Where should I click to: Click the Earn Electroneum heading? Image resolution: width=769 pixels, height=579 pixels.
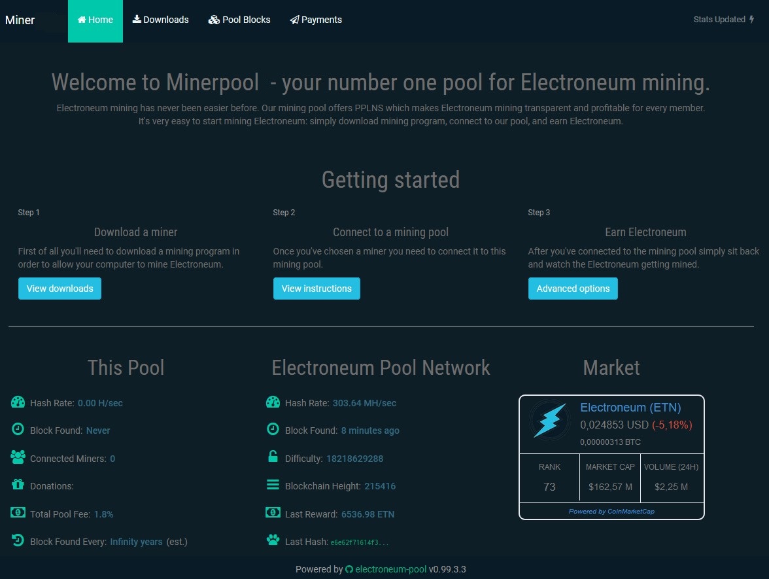point(645,232)
